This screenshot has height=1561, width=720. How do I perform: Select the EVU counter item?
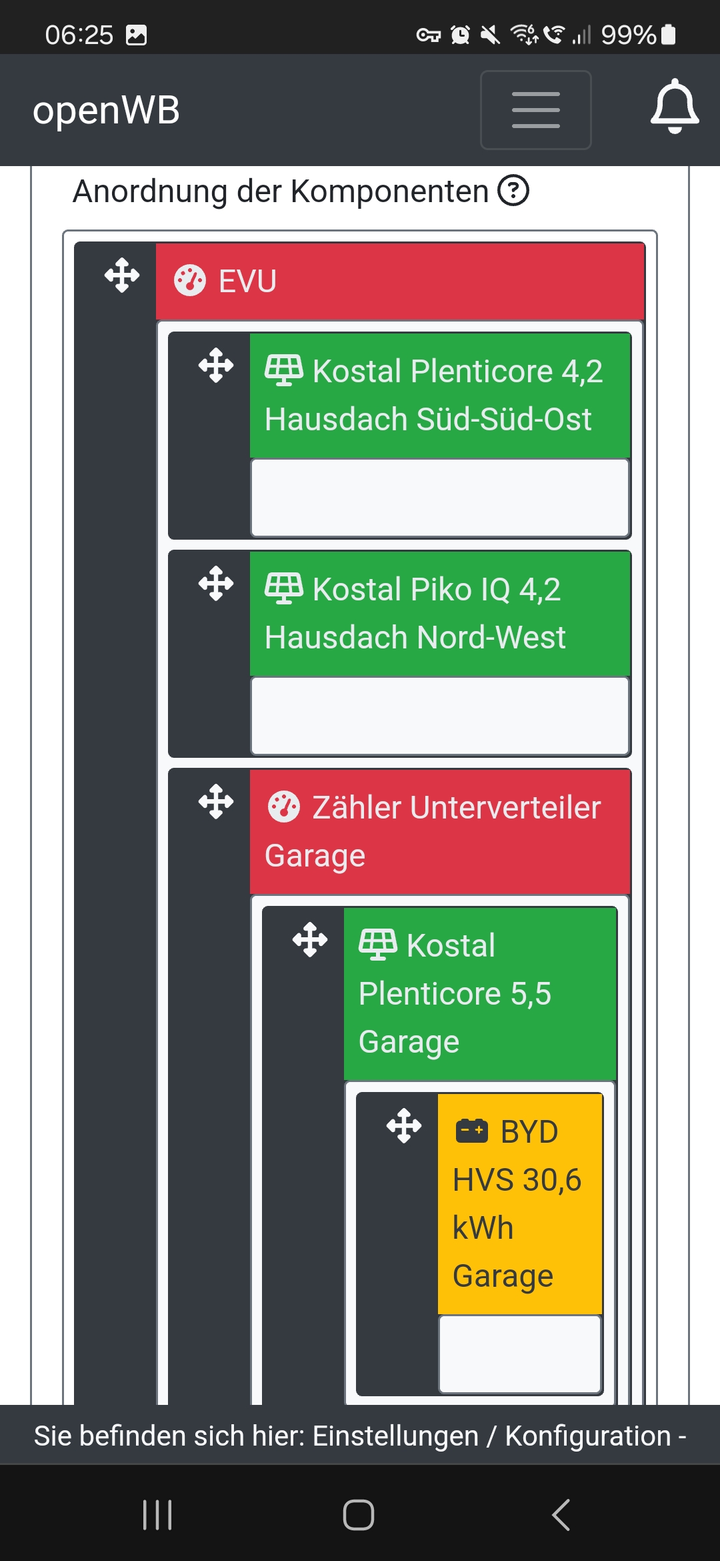click(400, 281)
